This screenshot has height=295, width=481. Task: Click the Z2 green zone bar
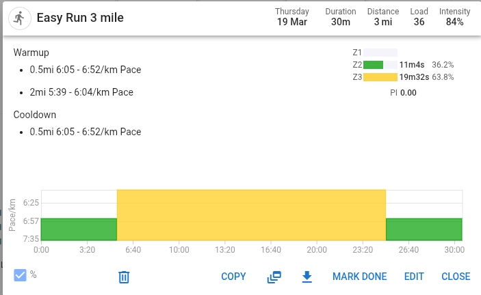[x=374, y=65]
